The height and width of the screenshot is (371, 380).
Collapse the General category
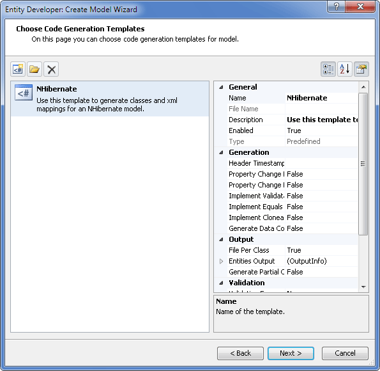(x=221, y=87)
